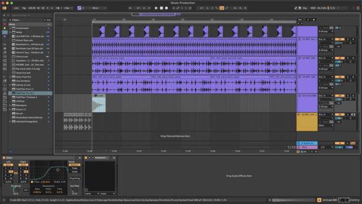Toggle the Delay device activator
The width and height of the screenshot is (362, 204).
tap(4, 158)
